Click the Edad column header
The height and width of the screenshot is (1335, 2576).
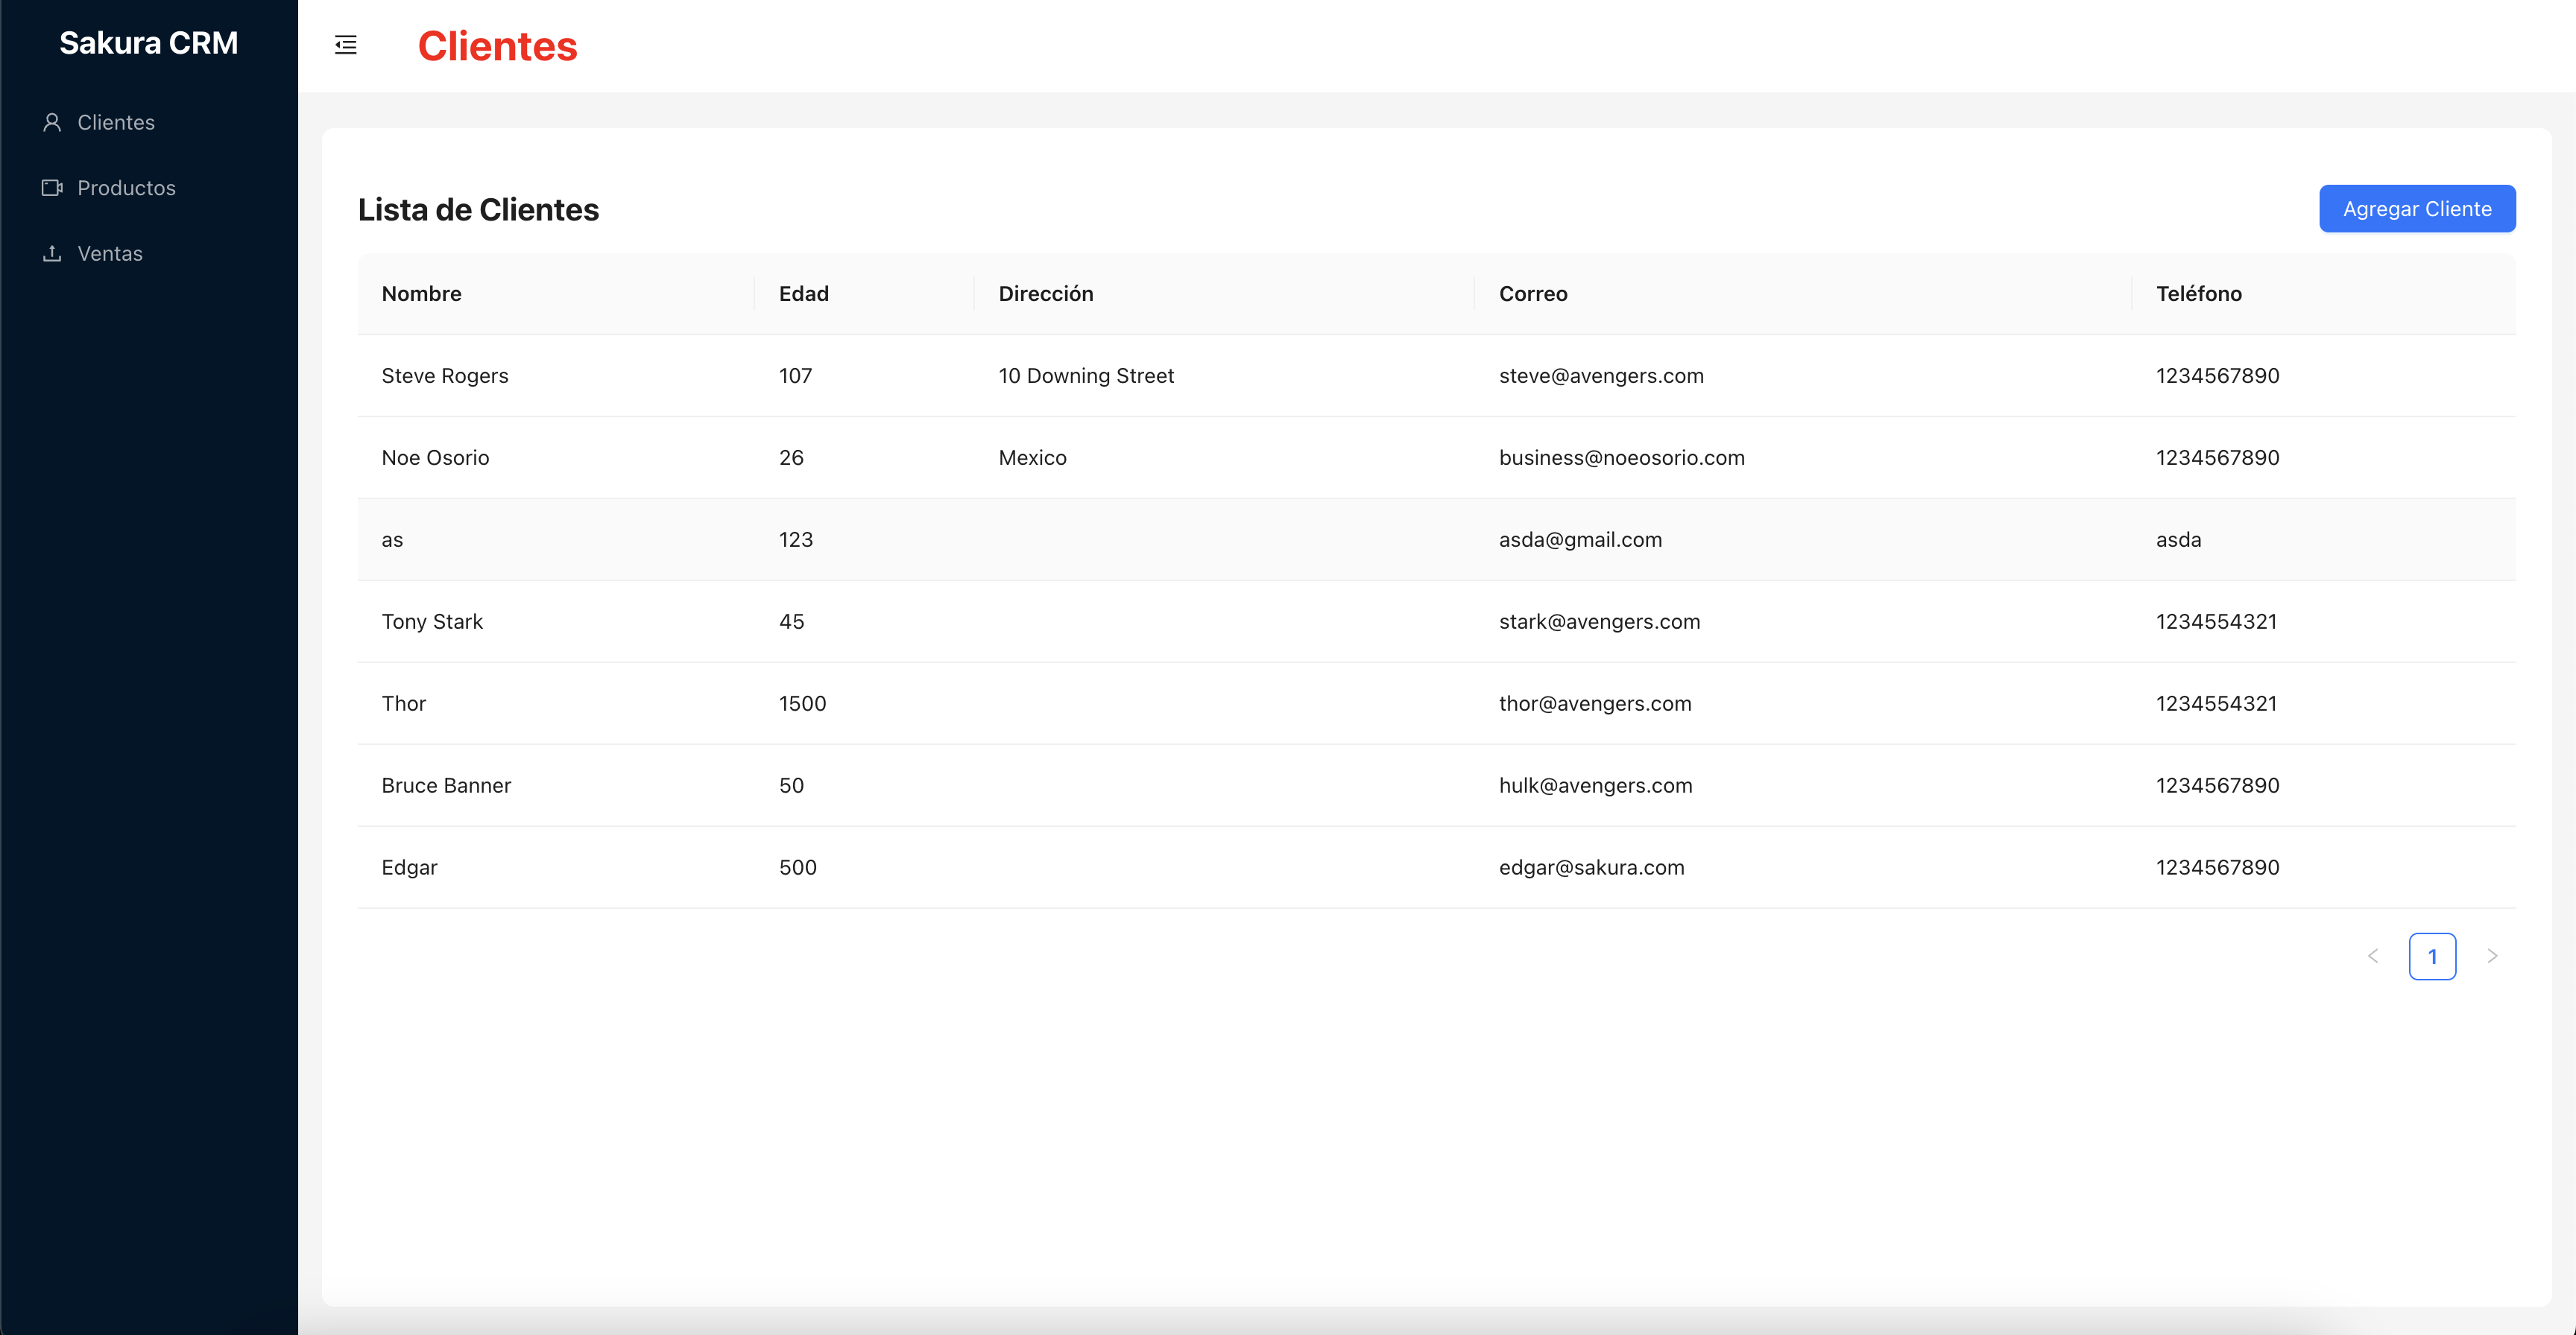click(x=804, y=294)
